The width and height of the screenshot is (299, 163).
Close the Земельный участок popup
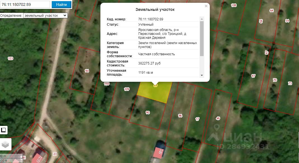coord(206,6)
